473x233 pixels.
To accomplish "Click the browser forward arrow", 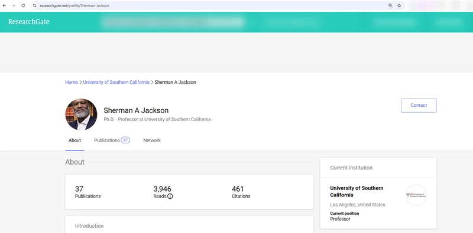I will click(14, 5).
